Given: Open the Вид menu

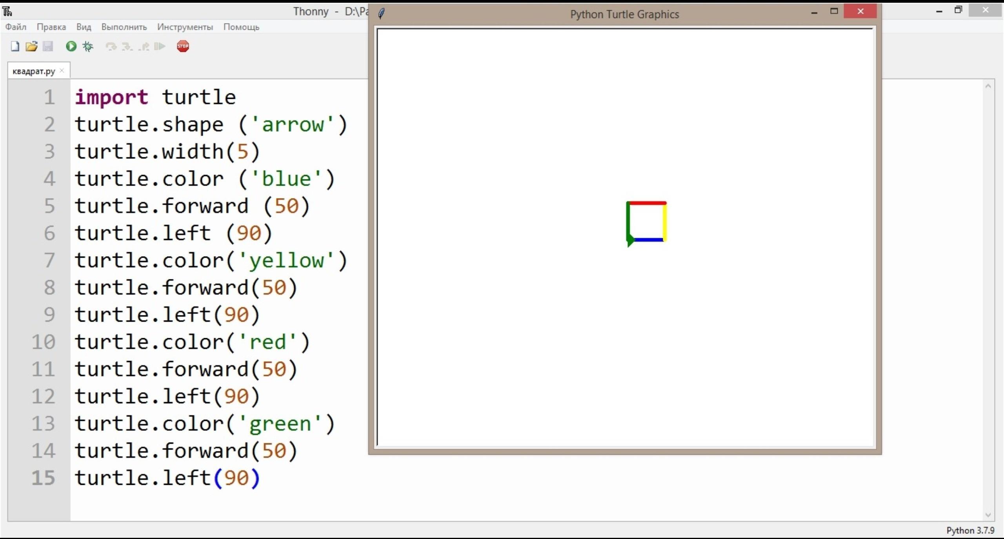Looking at the screenshot, I should (x=84, y=27).
